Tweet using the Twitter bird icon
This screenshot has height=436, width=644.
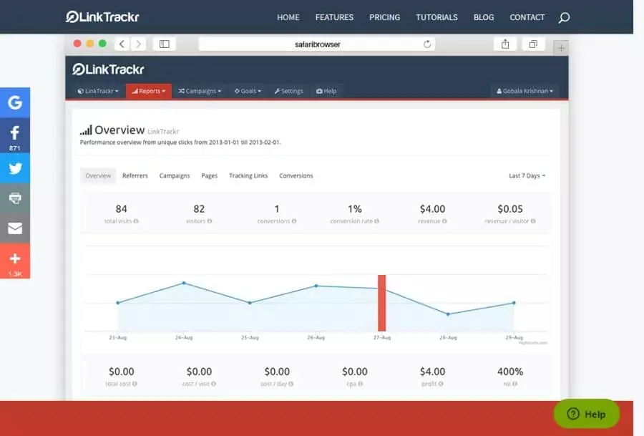tap(15, 168)
